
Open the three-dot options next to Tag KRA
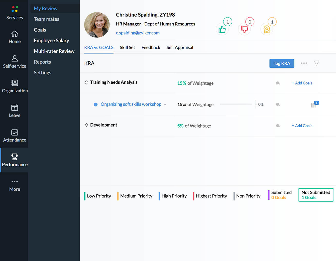tap(304, 63)
